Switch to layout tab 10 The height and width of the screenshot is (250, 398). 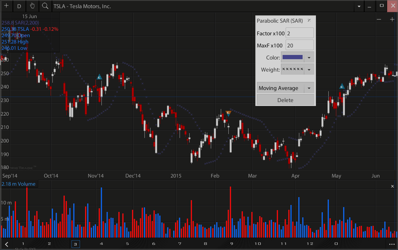click(x=258, y=244)
